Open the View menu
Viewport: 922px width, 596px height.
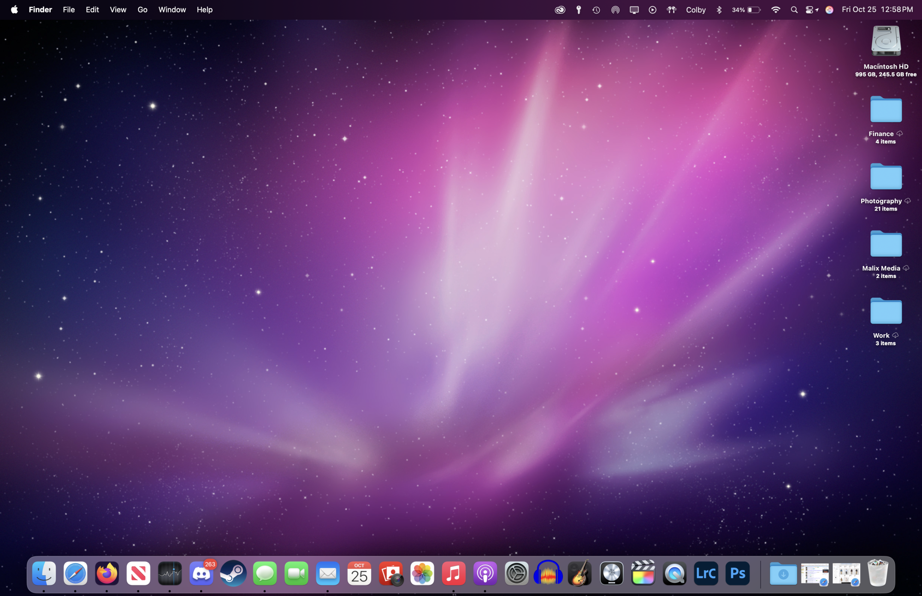(x=118, y=10)
